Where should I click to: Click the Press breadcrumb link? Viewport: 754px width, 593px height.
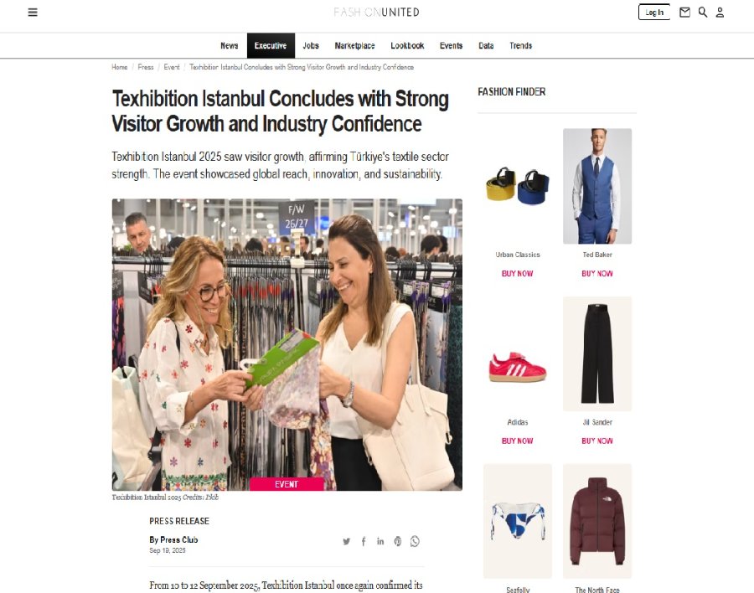(x=146, y=67)
